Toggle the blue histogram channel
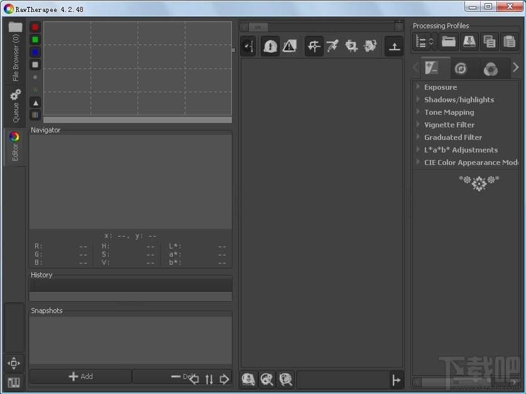Screen dimensions: 526x394 pyautogui.click(x=35, y=52)
